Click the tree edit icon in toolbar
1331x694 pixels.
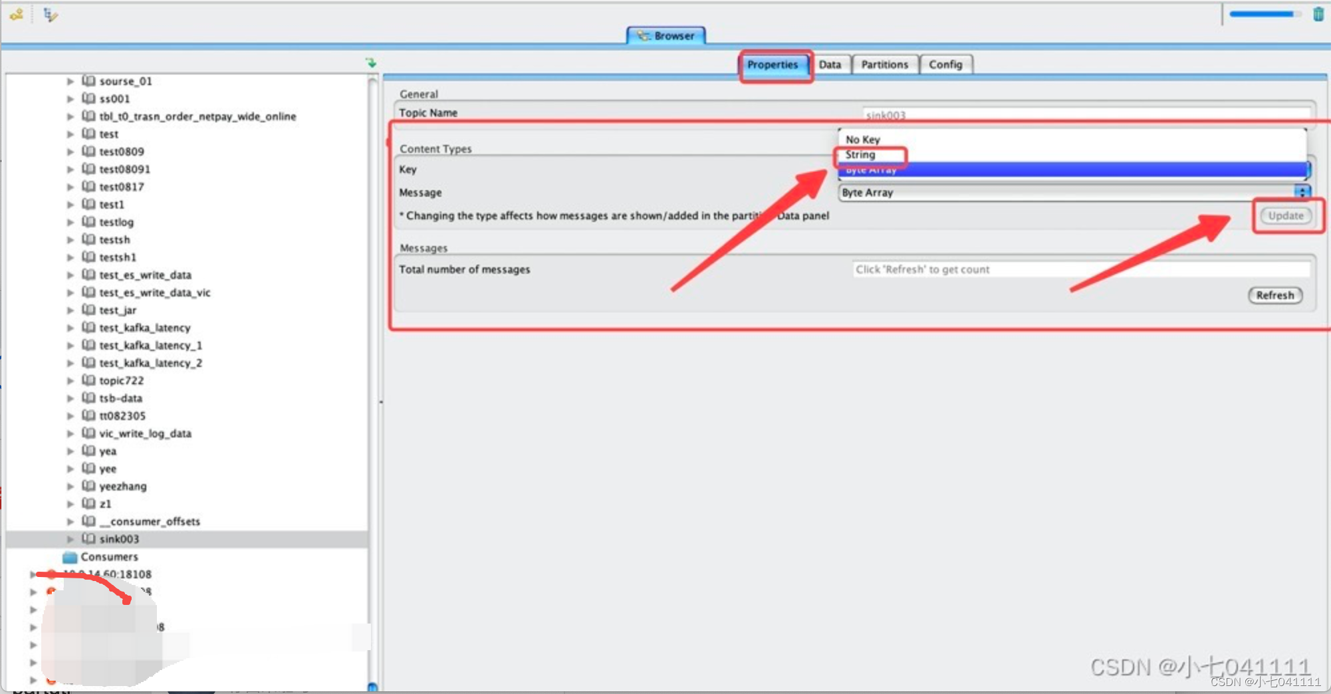pyautogui.click(x=51, y=15)
